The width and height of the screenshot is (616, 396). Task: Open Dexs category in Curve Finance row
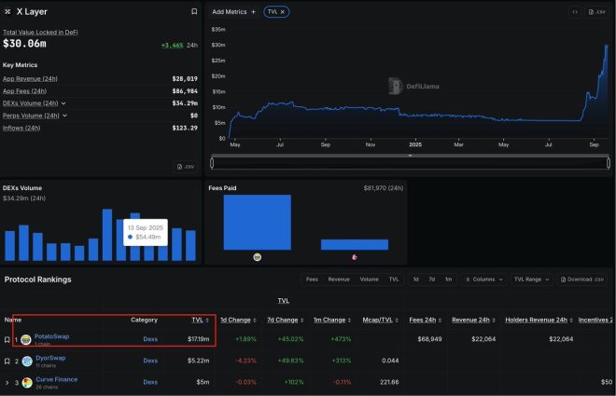coord(150,382)
